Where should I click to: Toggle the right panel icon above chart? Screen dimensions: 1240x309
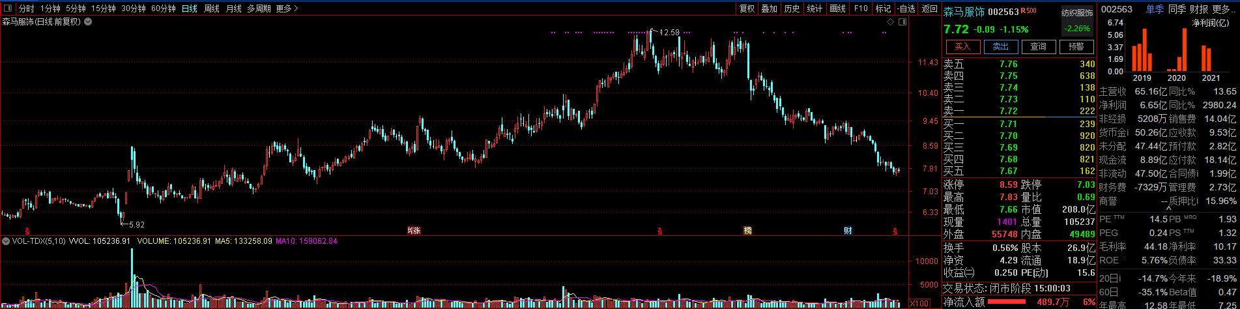coord(902,22)
